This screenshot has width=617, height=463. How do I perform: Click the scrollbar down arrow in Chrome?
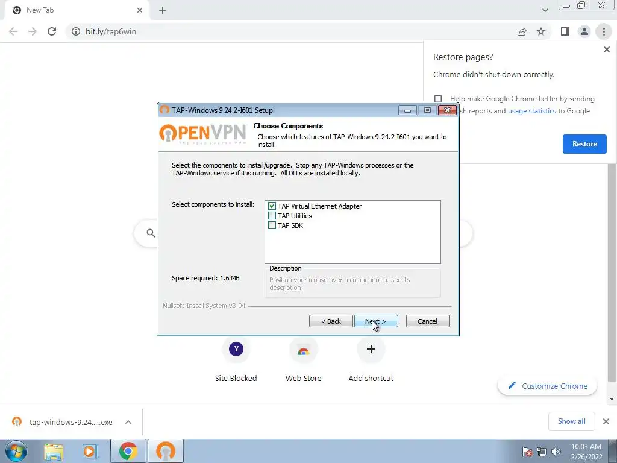612,399
